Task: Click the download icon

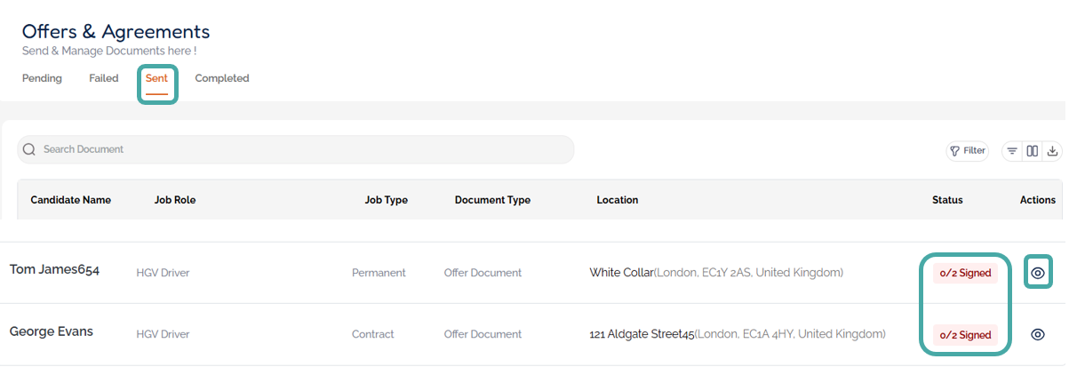Action: pos(1052,151)
